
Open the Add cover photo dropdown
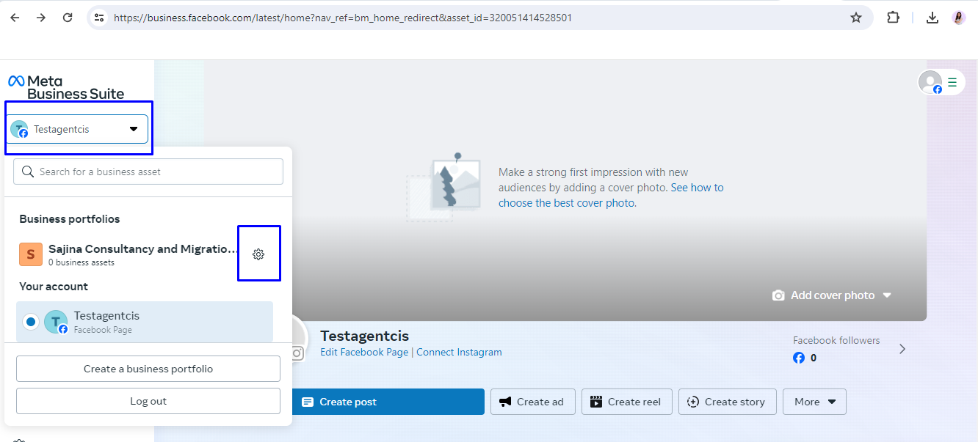click(x=832, y=295)
